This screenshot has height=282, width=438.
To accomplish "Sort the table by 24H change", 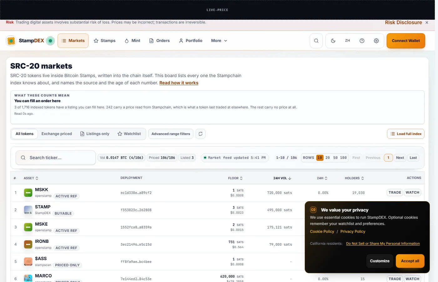I will click(322, 178).
